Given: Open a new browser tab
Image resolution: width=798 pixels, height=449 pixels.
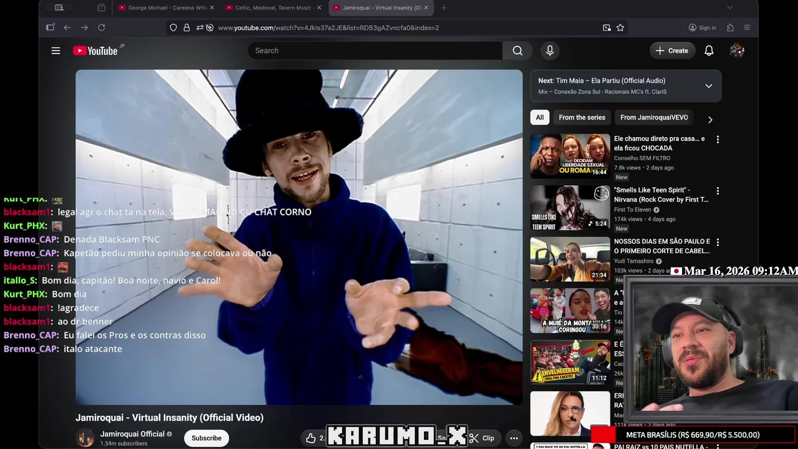Looking at the screenshot, I should (x=444, y=7).
